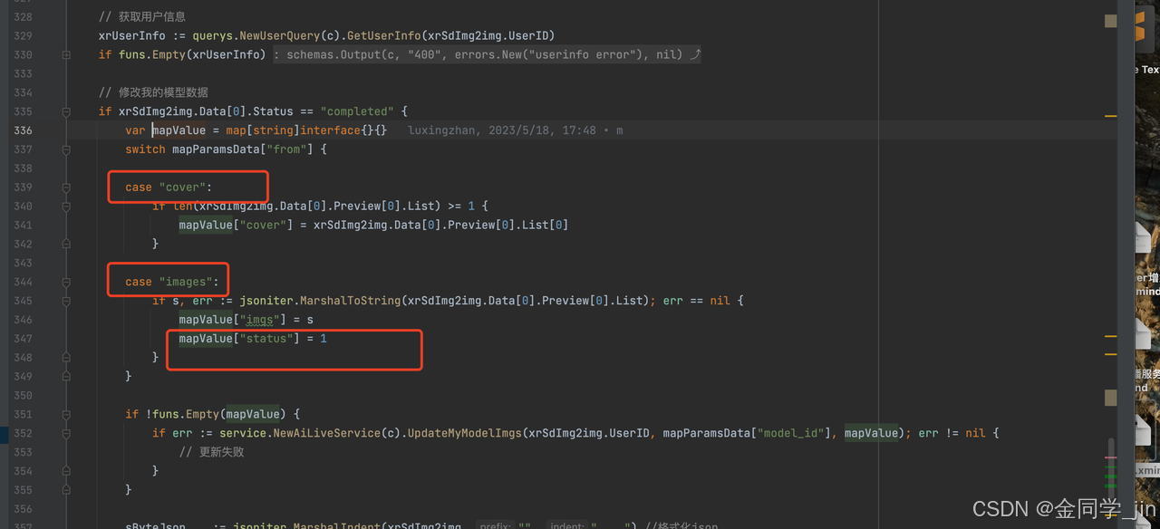
Task: Click the map[string]interface{}{} type on line 336
Action: click(x=306, y=130)
